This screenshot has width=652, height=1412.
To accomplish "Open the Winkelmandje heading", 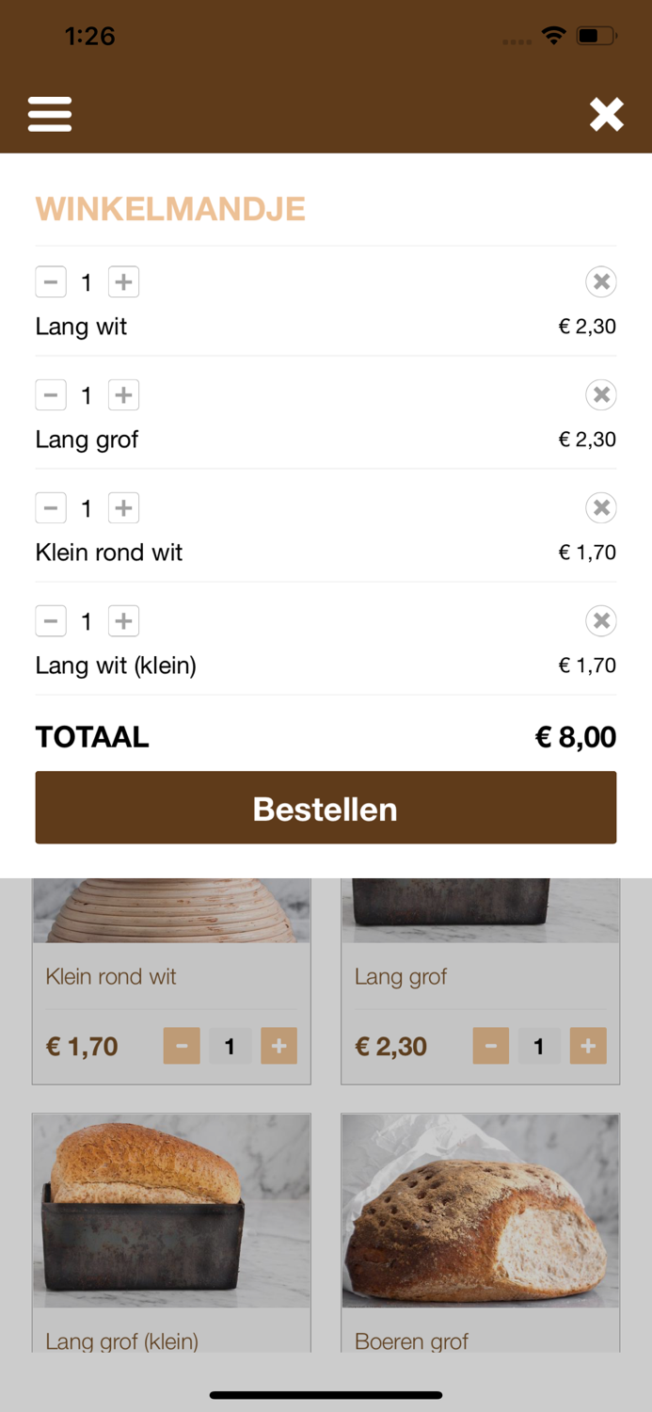I will point(169,209).
